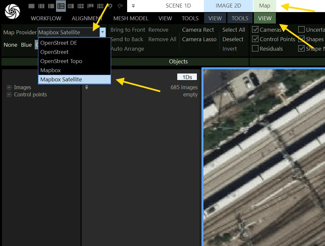Image resolution: width=325 pixels, height=246 pixels.
Task: Click Deselect
Action: coord(233,39)
